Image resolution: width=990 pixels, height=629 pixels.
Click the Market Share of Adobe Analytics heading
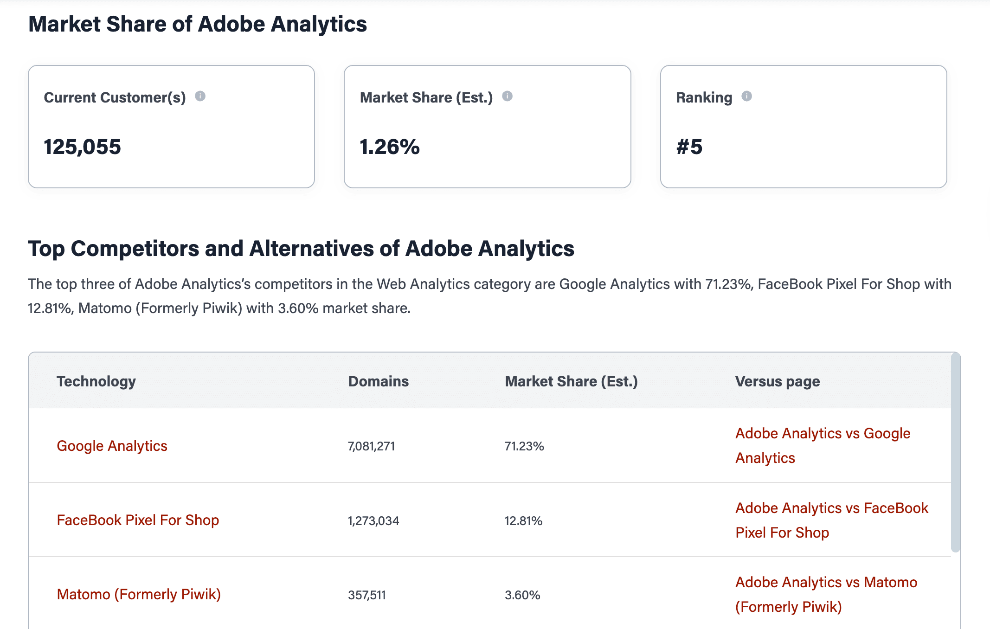(198, 24)
